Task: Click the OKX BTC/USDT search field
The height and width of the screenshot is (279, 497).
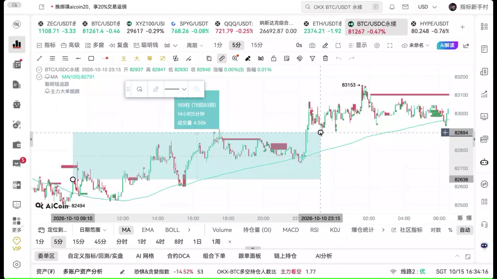Action: point(342,7)
